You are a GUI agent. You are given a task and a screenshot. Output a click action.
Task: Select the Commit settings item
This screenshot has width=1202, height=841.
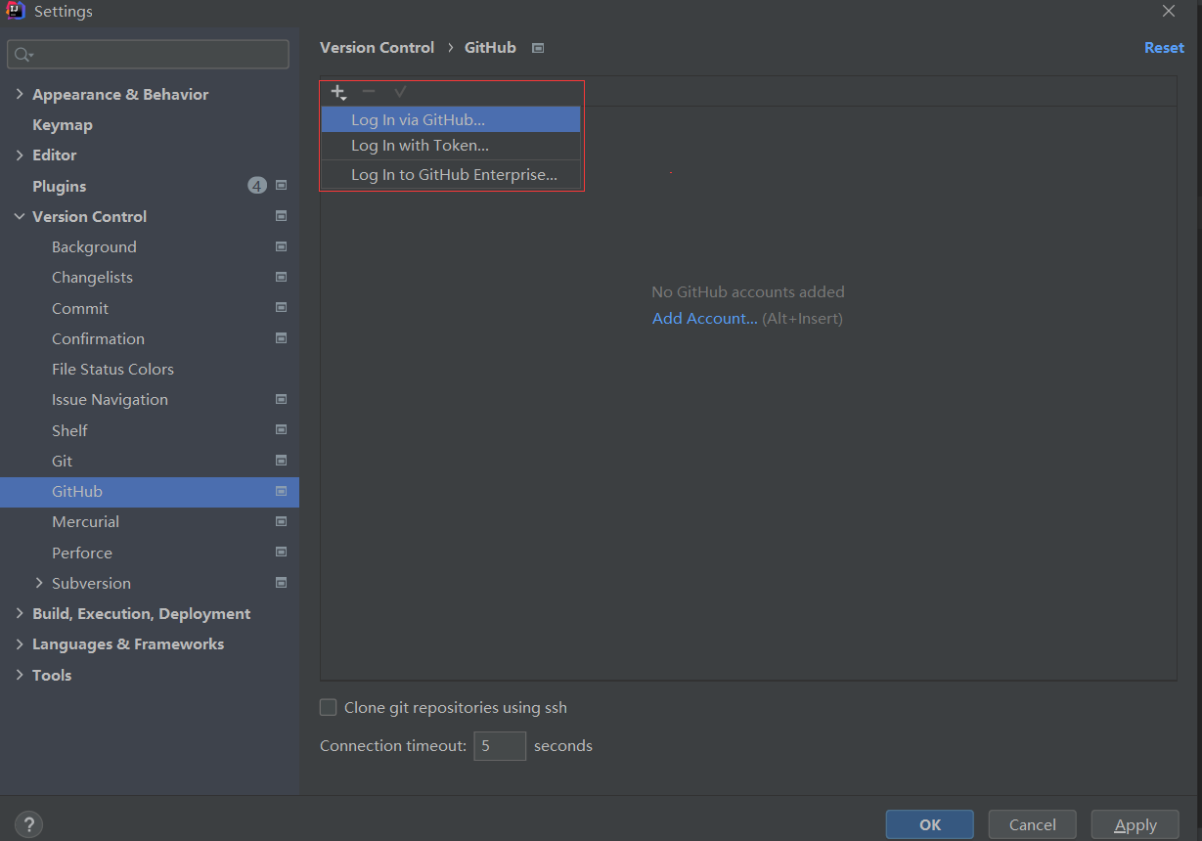[x=80, y=308]
